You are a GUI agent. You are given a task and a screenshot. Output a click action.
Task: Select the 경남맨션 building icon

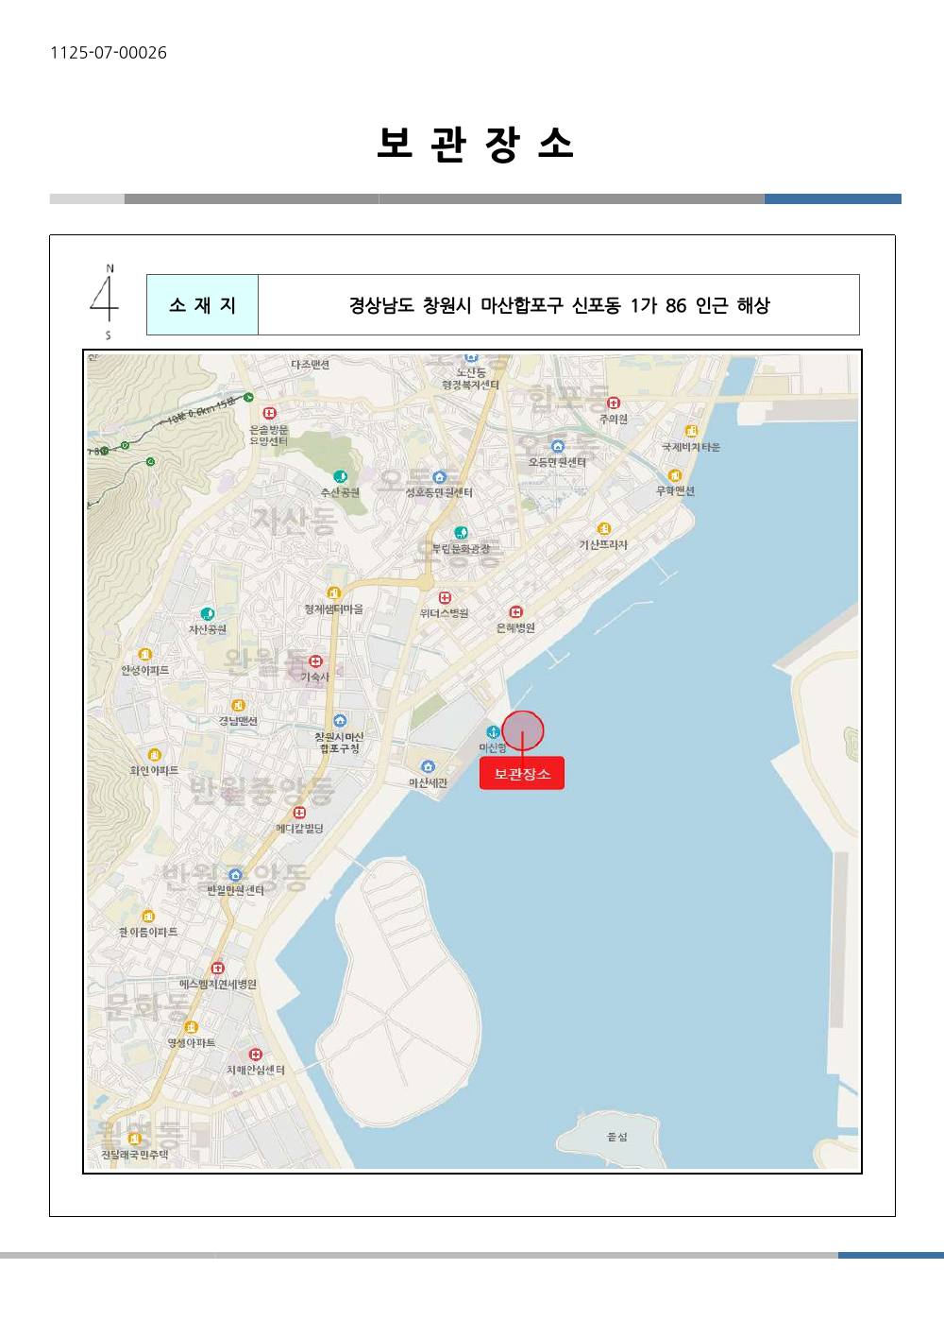click(x=238, y=706)
